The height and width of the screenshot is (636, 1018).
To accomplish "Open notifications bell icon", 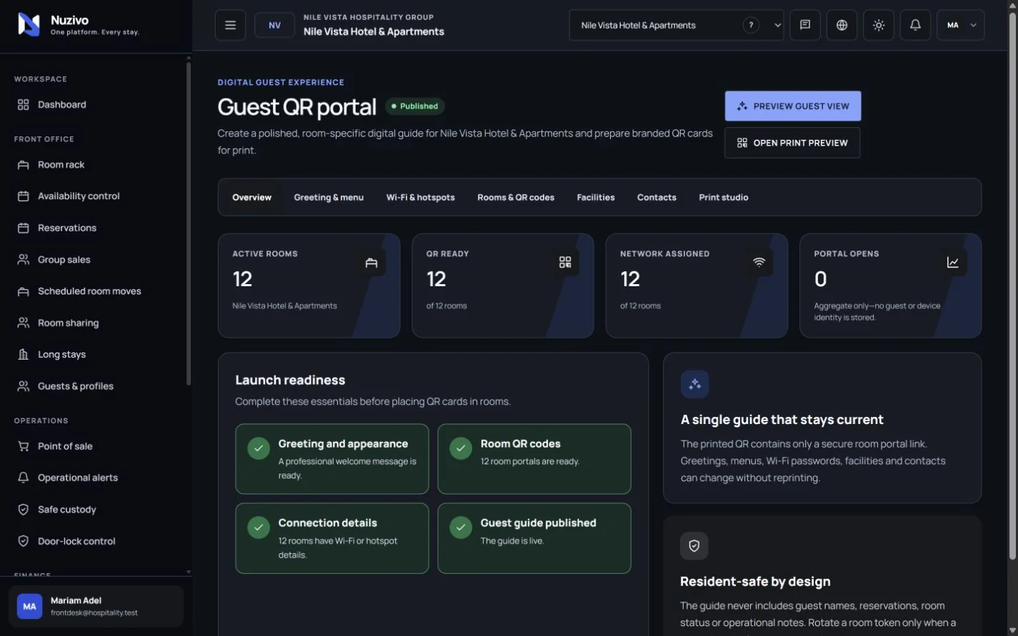I will pos(915,25).
